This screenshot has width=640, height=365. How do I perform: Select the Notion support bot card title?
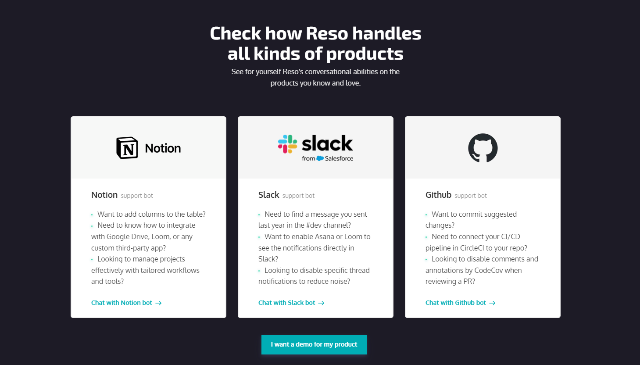point(104,195)
